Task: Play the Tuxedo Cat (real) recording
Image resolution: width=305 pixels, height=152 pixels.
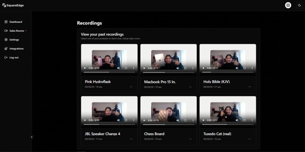Action: click(204, 120)
